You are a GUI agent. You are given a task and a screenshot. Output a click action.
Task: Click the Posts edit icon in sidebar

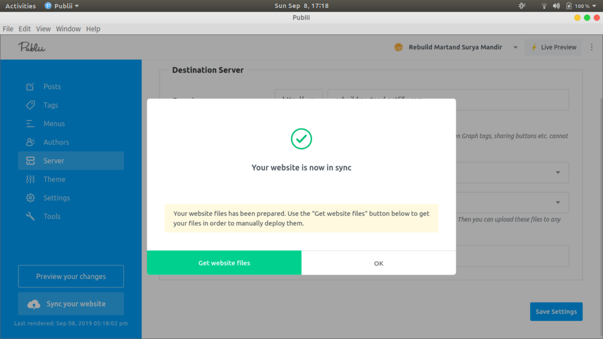[x=30, y=87]
